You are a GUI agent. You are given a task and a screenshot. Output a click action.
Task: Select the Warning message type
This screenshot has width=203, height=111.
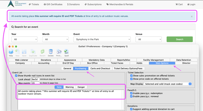(70, 87)
